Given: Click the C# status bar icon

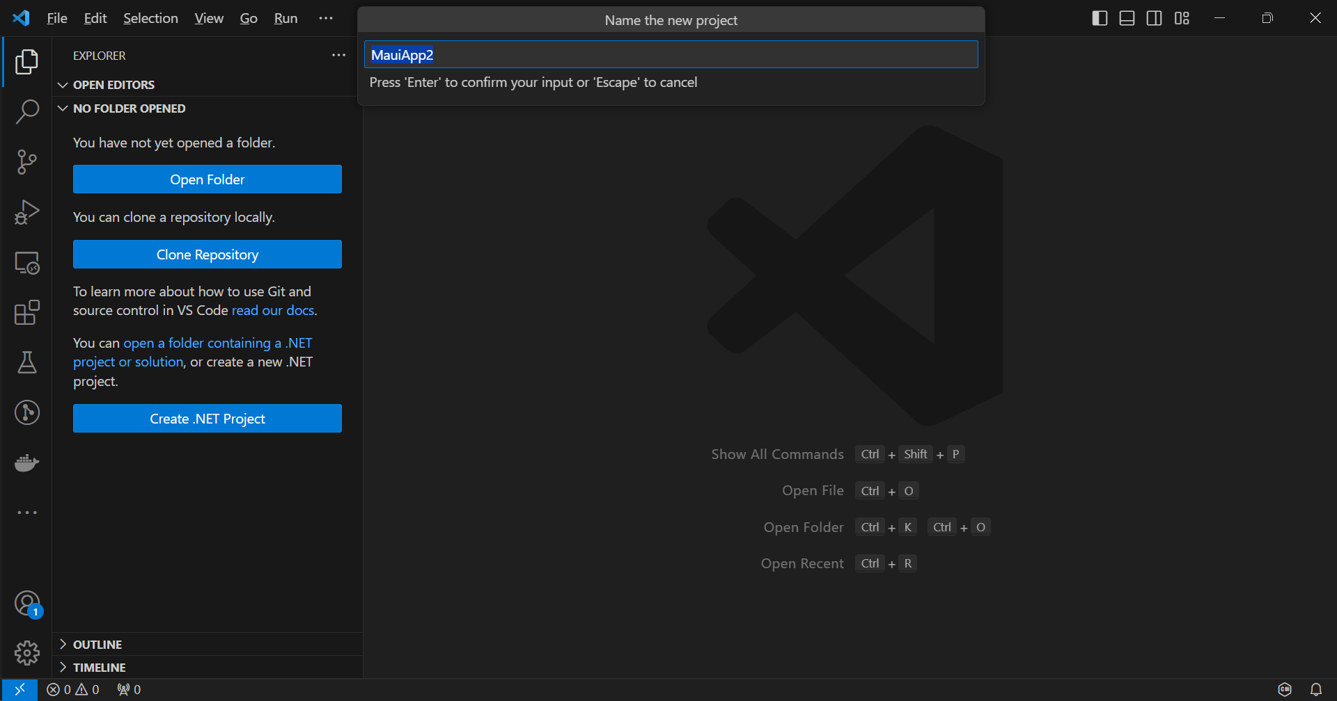Looking at the screenshot, I should (x=1285, y=689).
